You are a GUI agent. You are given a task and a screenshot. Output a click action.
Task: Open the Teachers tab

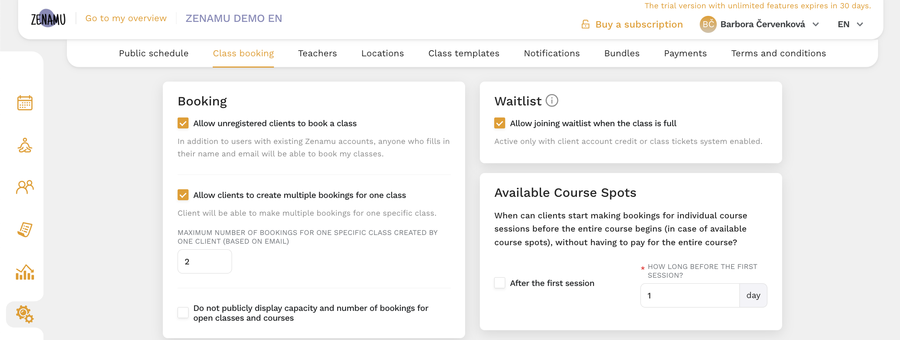click(317, 53)
